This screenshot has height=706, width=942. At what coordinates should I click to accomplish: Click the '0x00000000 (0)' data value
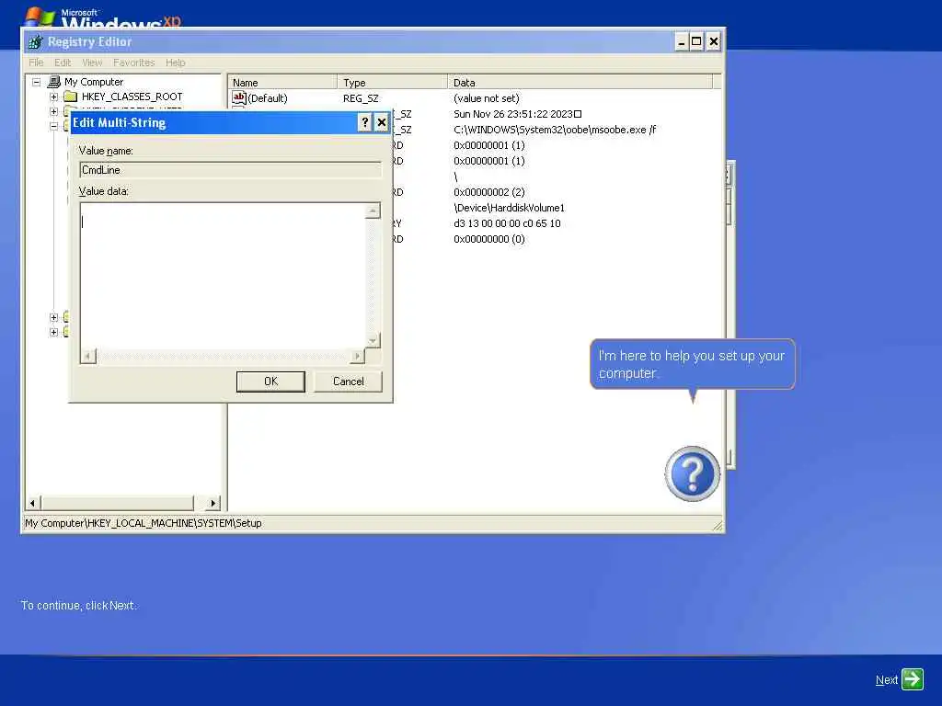pyautogui.click(x=489, y=239)
